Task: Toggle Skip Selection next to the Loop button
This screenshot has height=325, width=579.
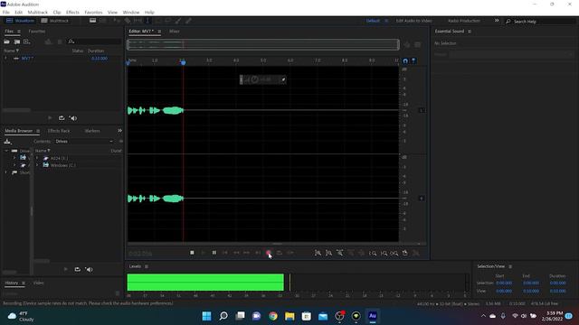Action: coord(290,253)
